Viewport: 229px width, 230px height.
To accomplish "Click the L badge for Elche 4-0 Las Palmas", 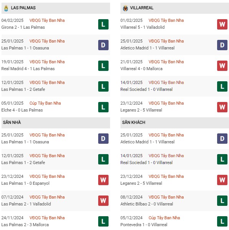I will [x=103, y=107].
